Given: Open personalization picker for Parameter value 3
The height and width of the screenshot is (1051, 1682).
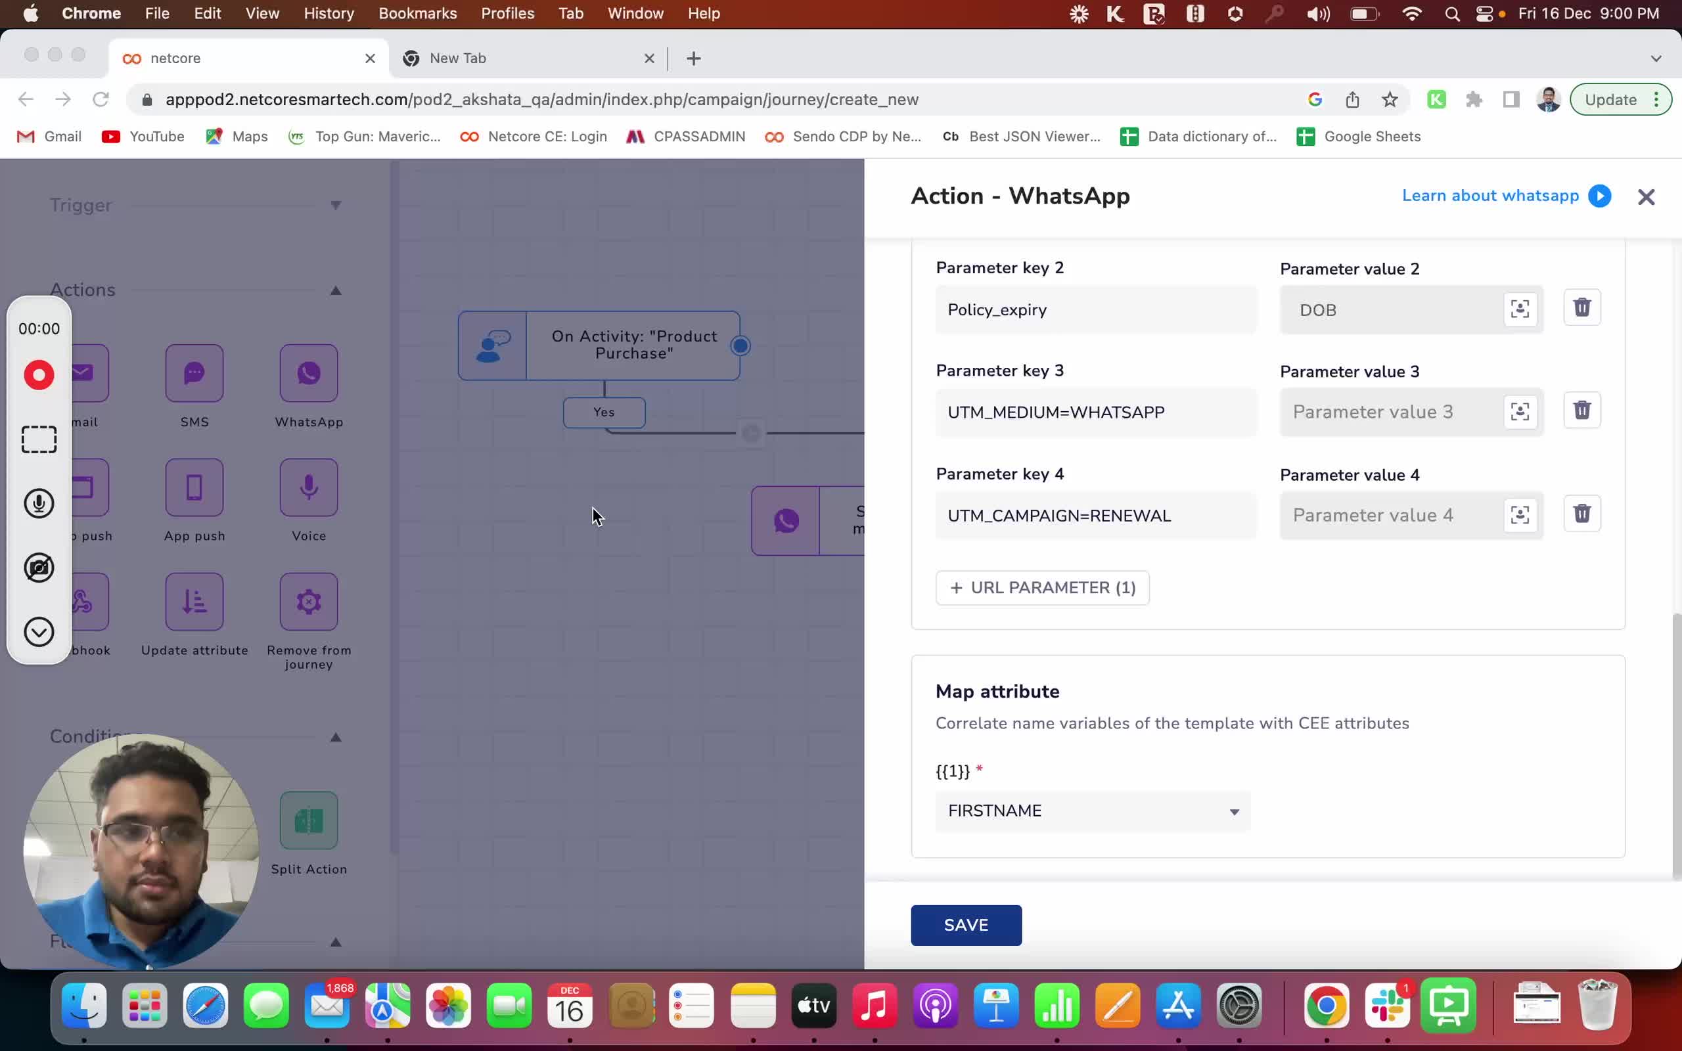Looking at the screenshot, I should coord(1519,411).
